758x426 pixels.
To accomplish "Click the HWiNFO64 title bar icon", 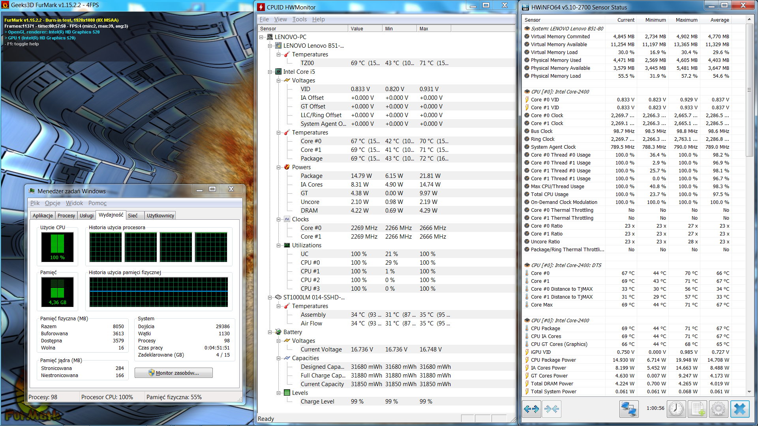I will point(525,7).
